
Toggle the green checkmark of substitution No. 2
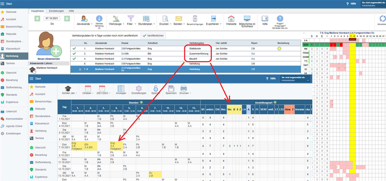[74, 54]
